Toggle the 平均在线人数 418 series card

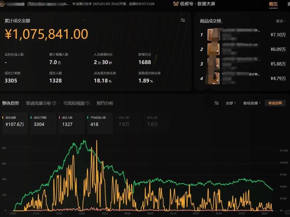coord(100,123)
